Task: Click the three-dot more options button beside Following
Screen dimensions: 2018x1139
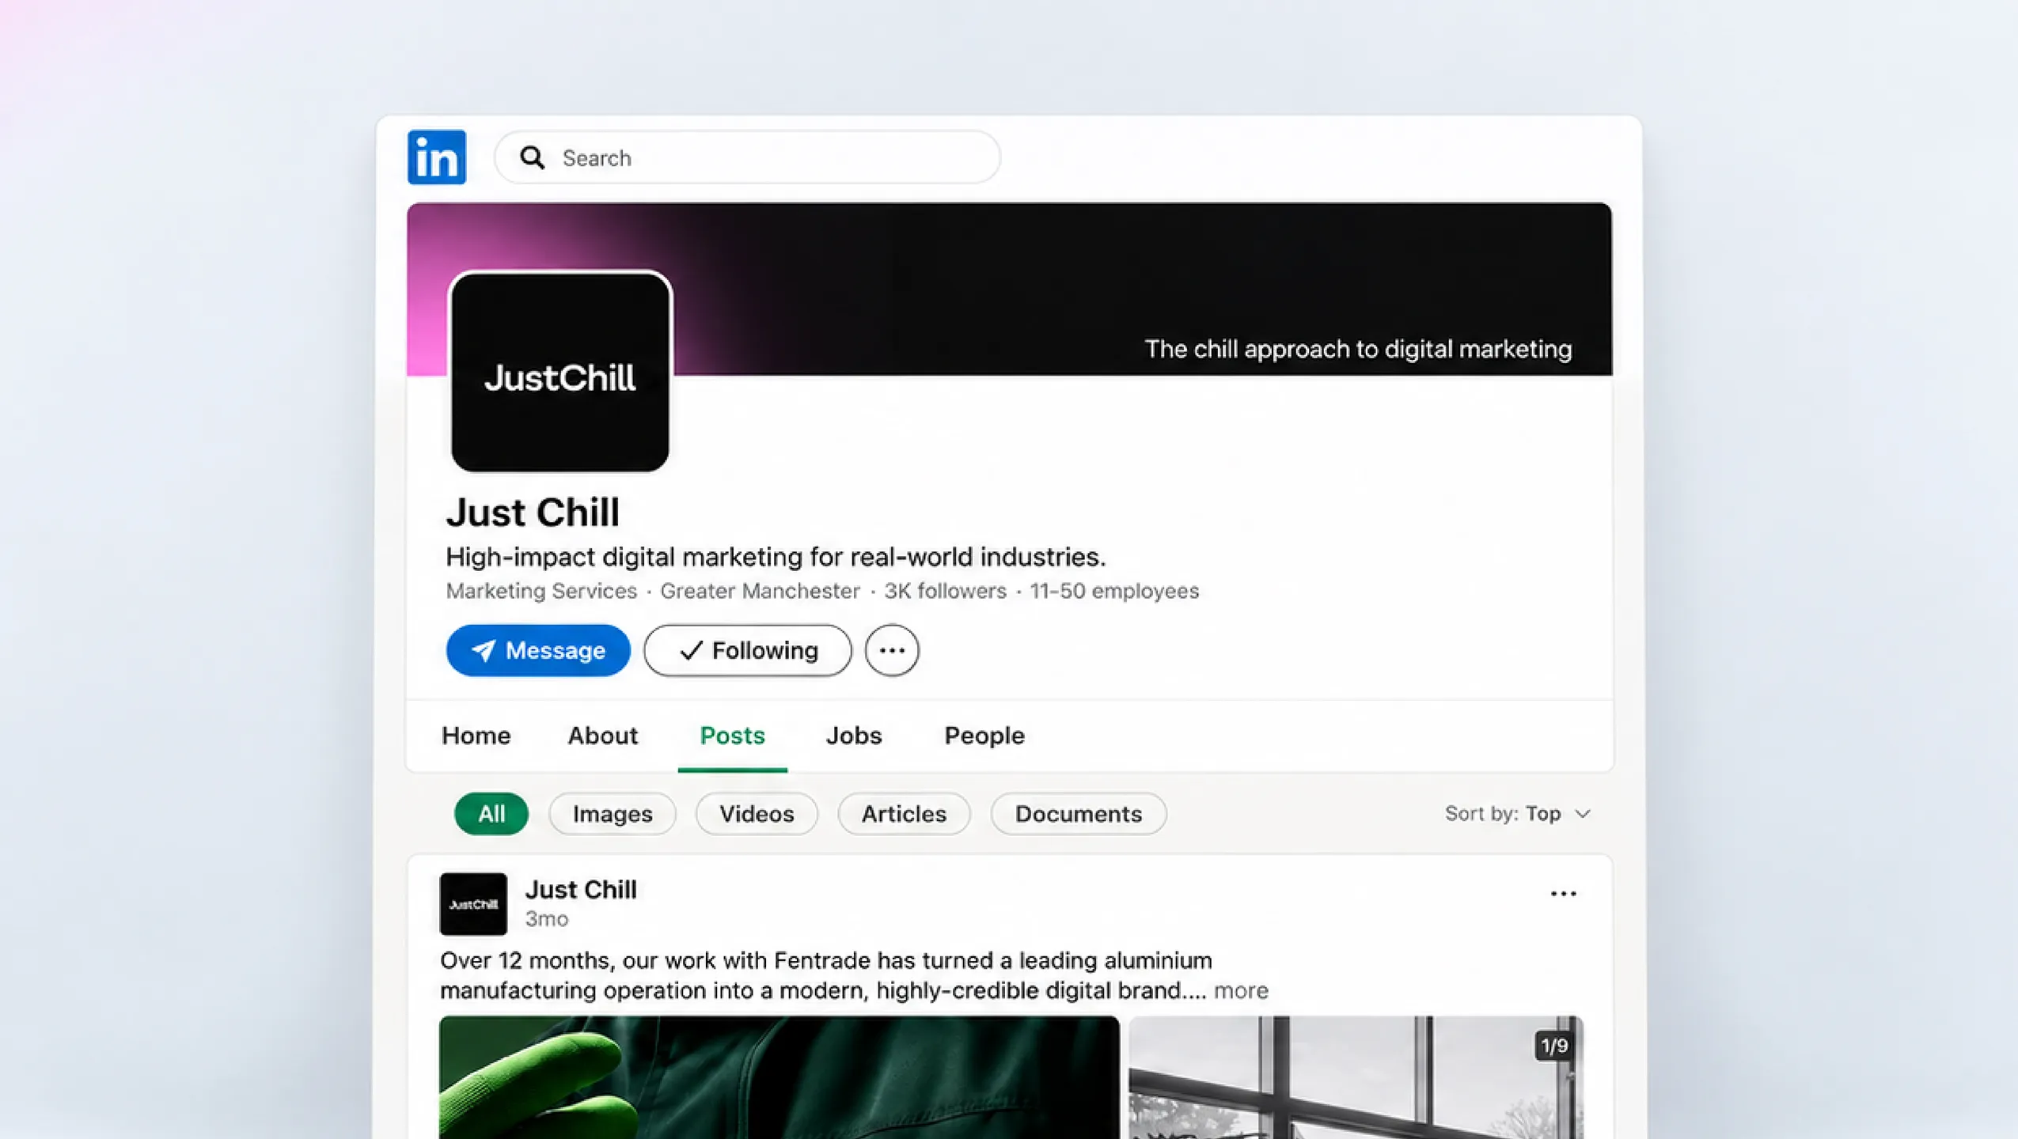Action: (x=892, y=650)
